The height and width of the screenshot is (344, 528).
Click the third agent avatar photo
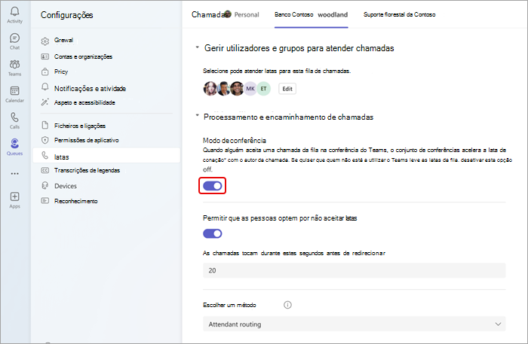pos(237,89)
